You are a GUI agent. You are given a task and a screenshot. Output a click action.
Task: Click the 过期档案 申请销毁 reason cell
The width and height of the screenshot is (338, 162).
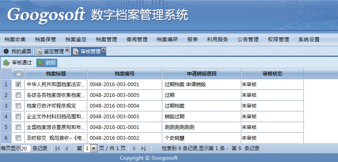click(x=202, y=85)
